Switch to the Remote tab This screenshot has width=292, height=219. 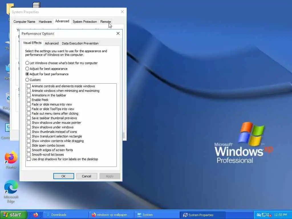[106, 22]
